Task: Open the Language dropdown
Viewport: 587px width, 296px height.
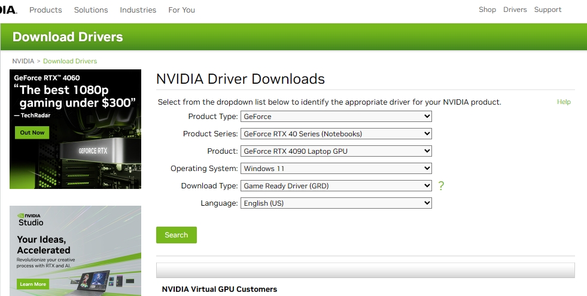Action: (x=336, y=203)
